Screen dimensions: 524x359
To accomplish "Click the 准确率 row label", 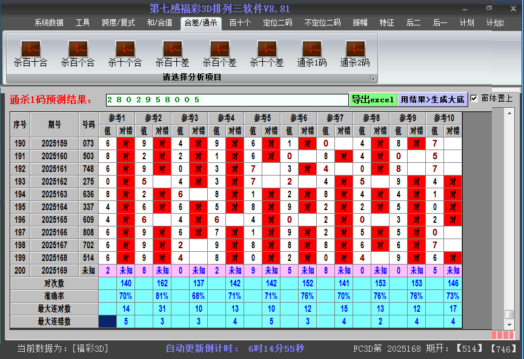I will pyautogui.click(x=54, y=296).
